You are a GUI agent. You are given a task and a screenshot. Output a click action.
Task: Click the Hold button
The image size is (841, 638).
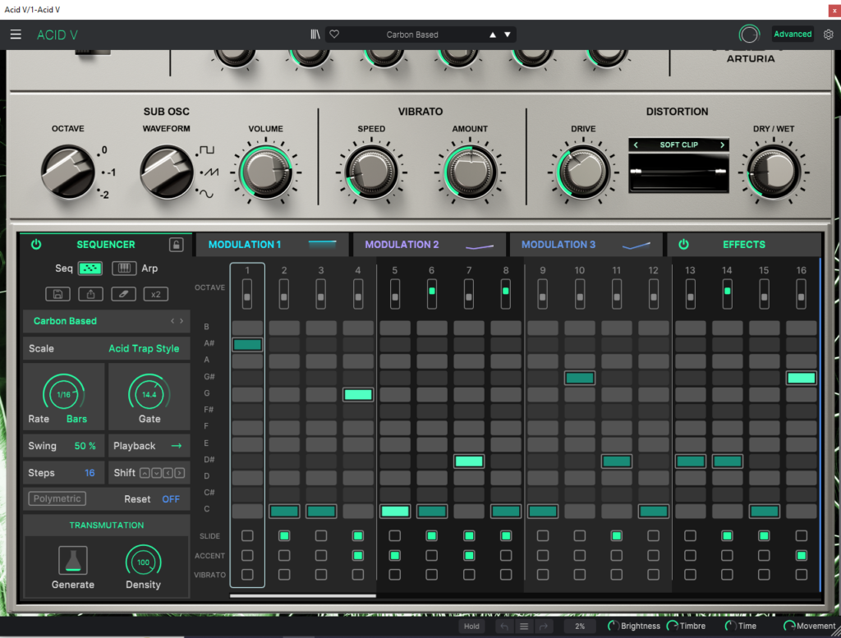(x=471, y=627)
